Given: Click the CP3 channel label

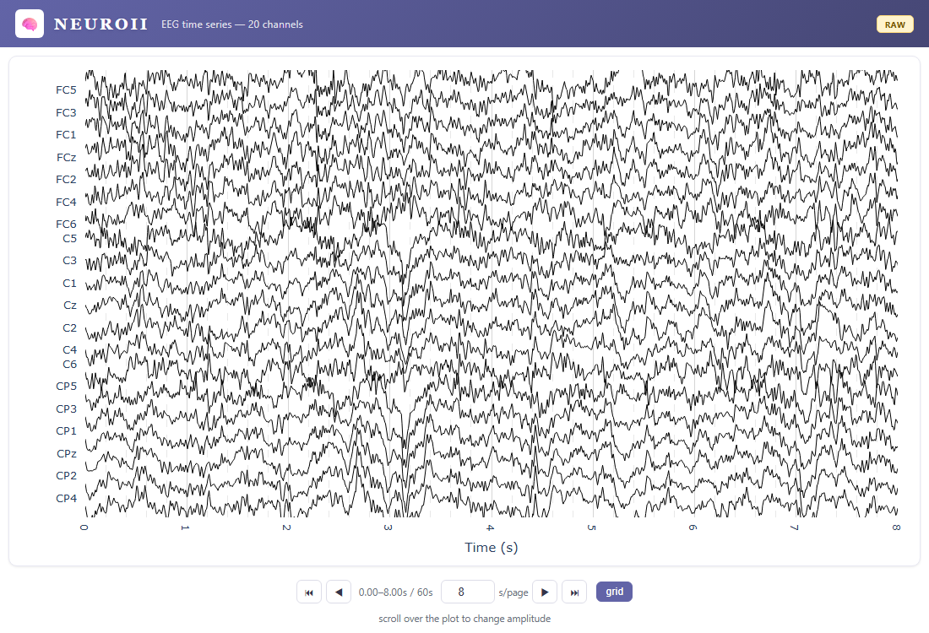Looking at the screenshot, I should coord(66,409).
